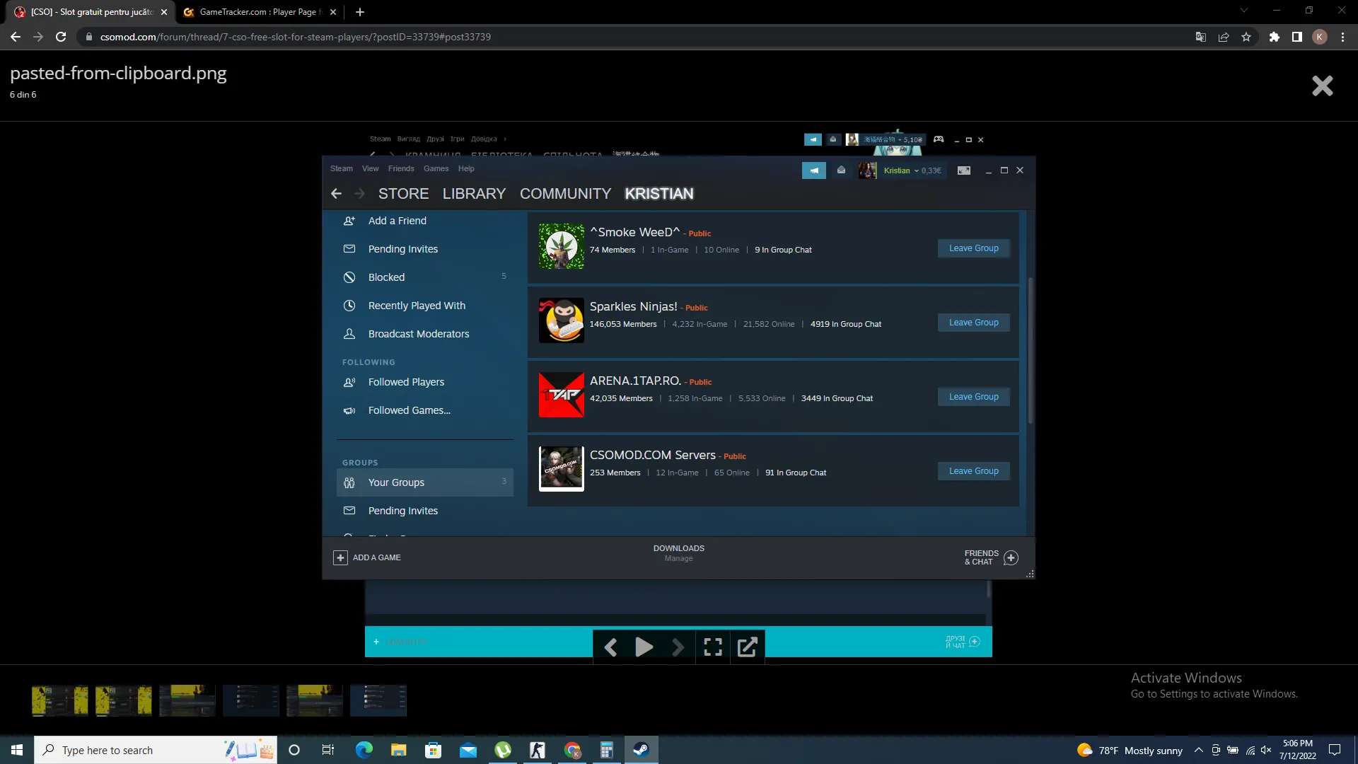Open the ARENA.1TAP.RO group avatar
Viewport: 1358px width, 764px height.
point(562,395)
